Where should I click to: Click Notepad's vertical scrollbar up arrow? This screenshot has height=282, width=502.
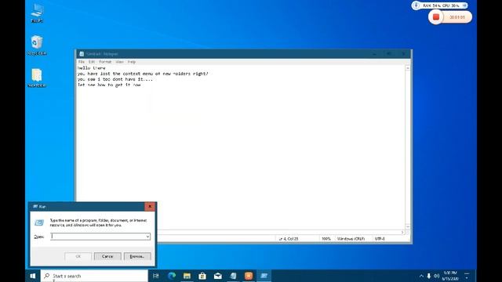click(408, 68)
